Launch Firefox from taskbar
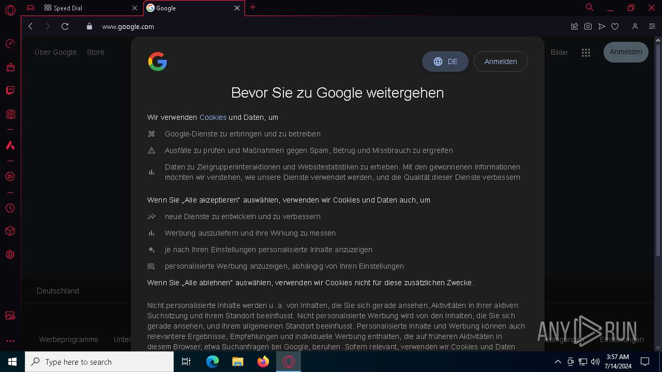 click(263, 362)
